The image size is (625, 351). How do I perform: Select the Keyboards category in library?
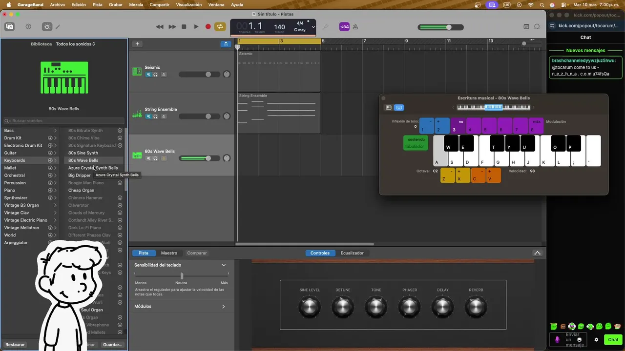(30, 160)
